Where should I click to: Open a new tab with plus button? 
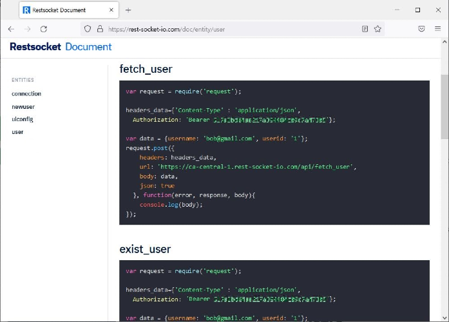128,10
